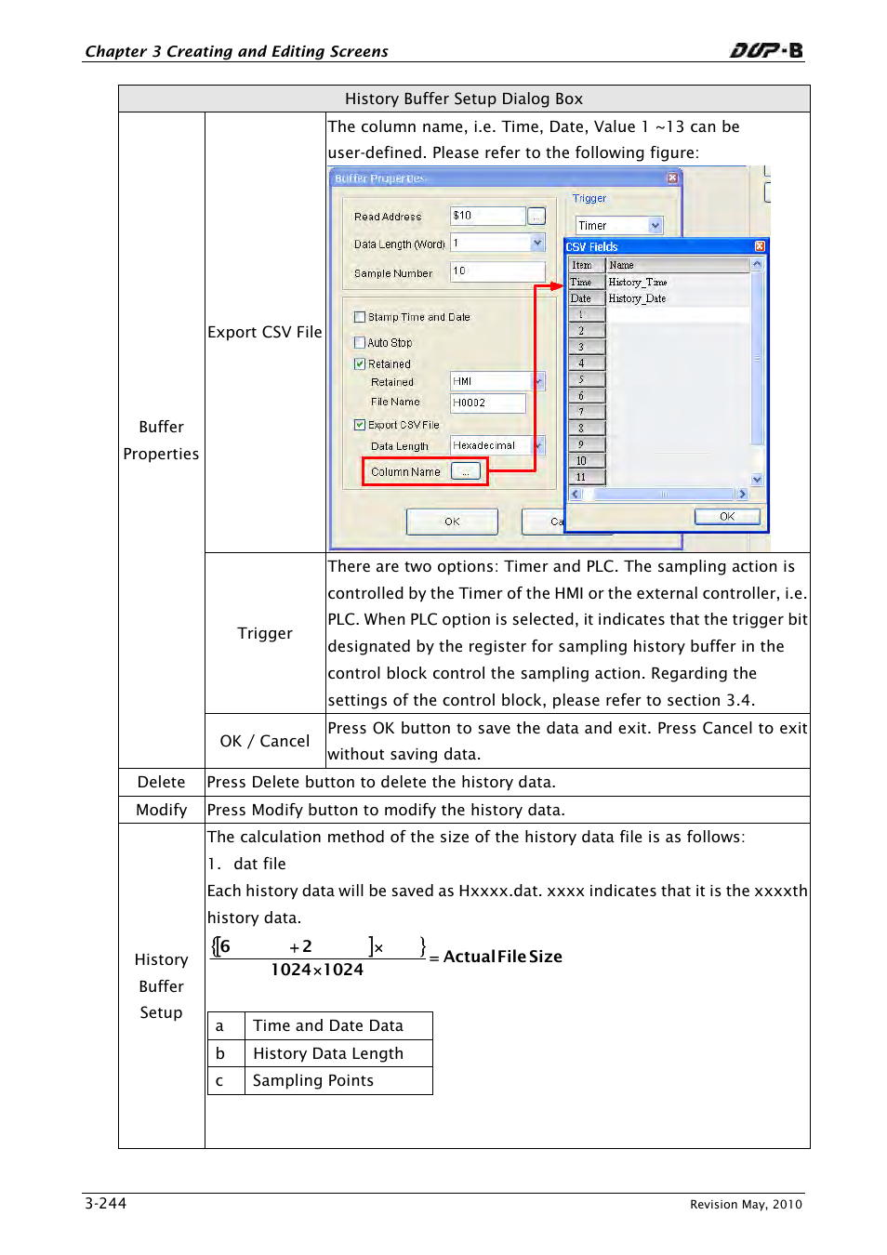Close the CSV Fields dialog
The width and height of the screenshot is (887, 1255).
point(760,246)
